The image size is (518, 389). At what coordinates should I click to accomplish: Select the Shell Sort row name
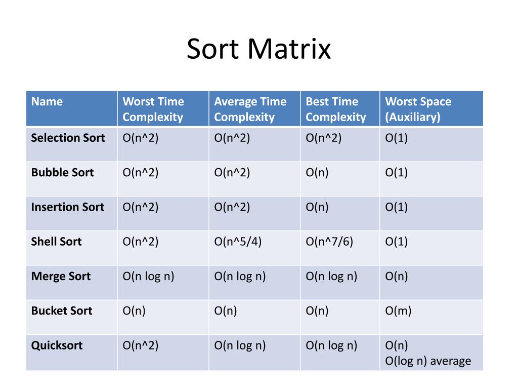[56, 242]
